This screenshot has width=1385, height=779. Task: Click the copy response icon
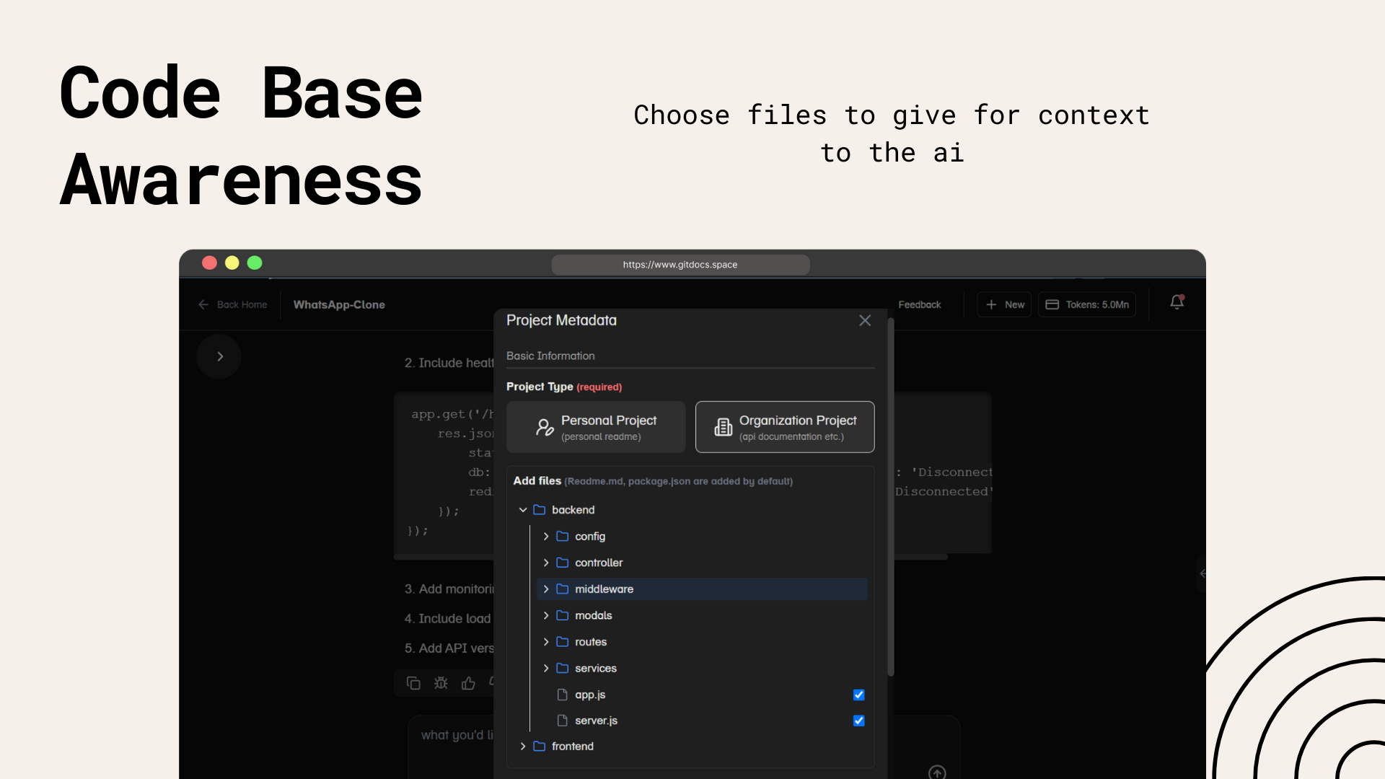413,683
